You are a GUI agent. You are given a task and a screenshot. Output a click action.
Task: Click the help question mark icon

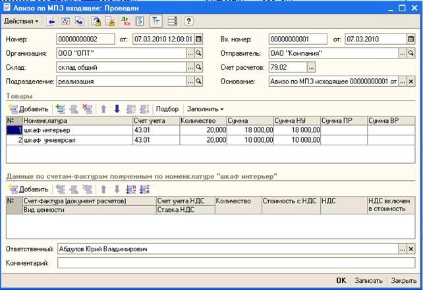tap(188, 22)
